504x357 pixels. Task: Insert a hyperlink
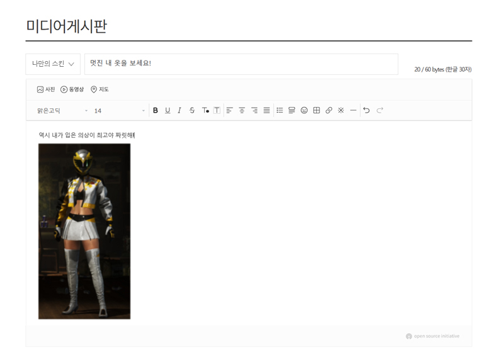click(x=328, y=110)
